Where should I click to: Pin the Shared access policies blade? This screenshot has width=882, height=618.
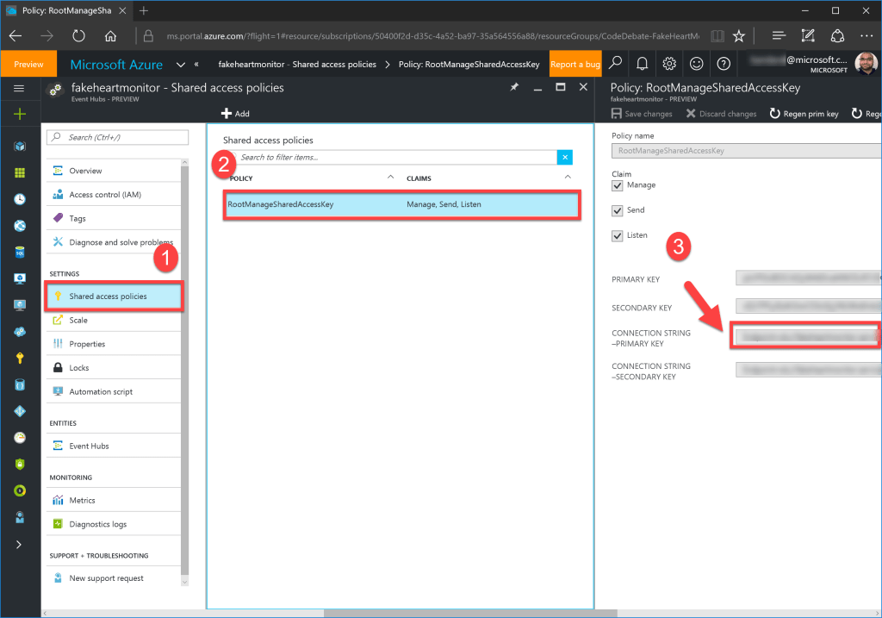tap(514, 87)
